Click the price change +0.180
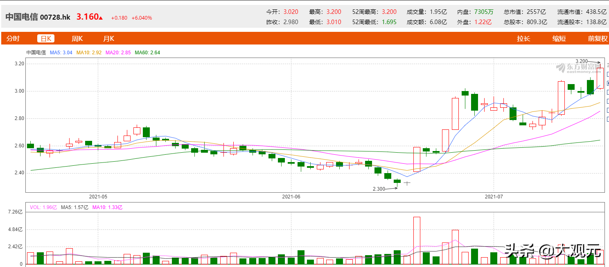 pos(119,18)
